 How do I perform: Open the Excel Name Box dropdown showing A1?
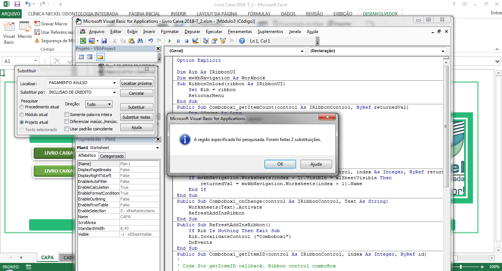click(x=36, y=61)
